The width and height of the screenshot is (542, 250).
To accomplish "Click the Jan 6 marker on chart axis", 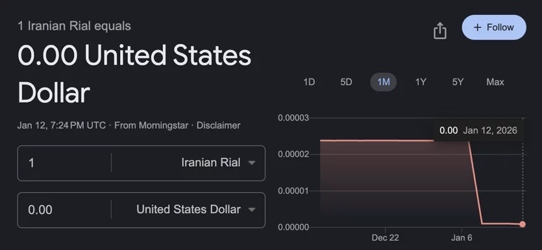I will click(462, 238).
